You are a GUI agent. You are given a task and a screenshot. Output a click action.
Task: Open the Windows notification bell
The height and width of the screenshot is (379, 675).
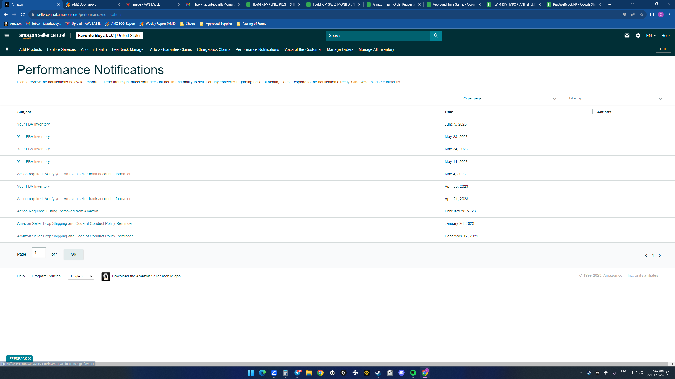[x=668, y=373]
